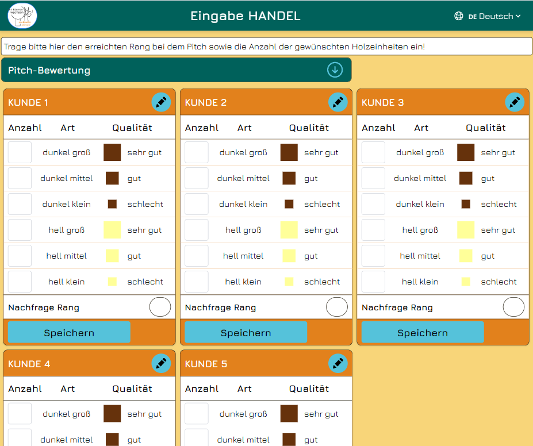This screenshot has height=446, width=533.
Task: Click 'schlecht' next to hell klein in Kunde 2
Action: click(x=322, y=282)
